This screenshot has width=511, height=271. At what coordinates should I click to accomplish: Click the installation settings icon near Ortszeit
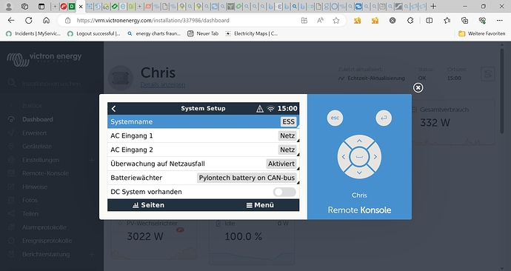[488, 74]
